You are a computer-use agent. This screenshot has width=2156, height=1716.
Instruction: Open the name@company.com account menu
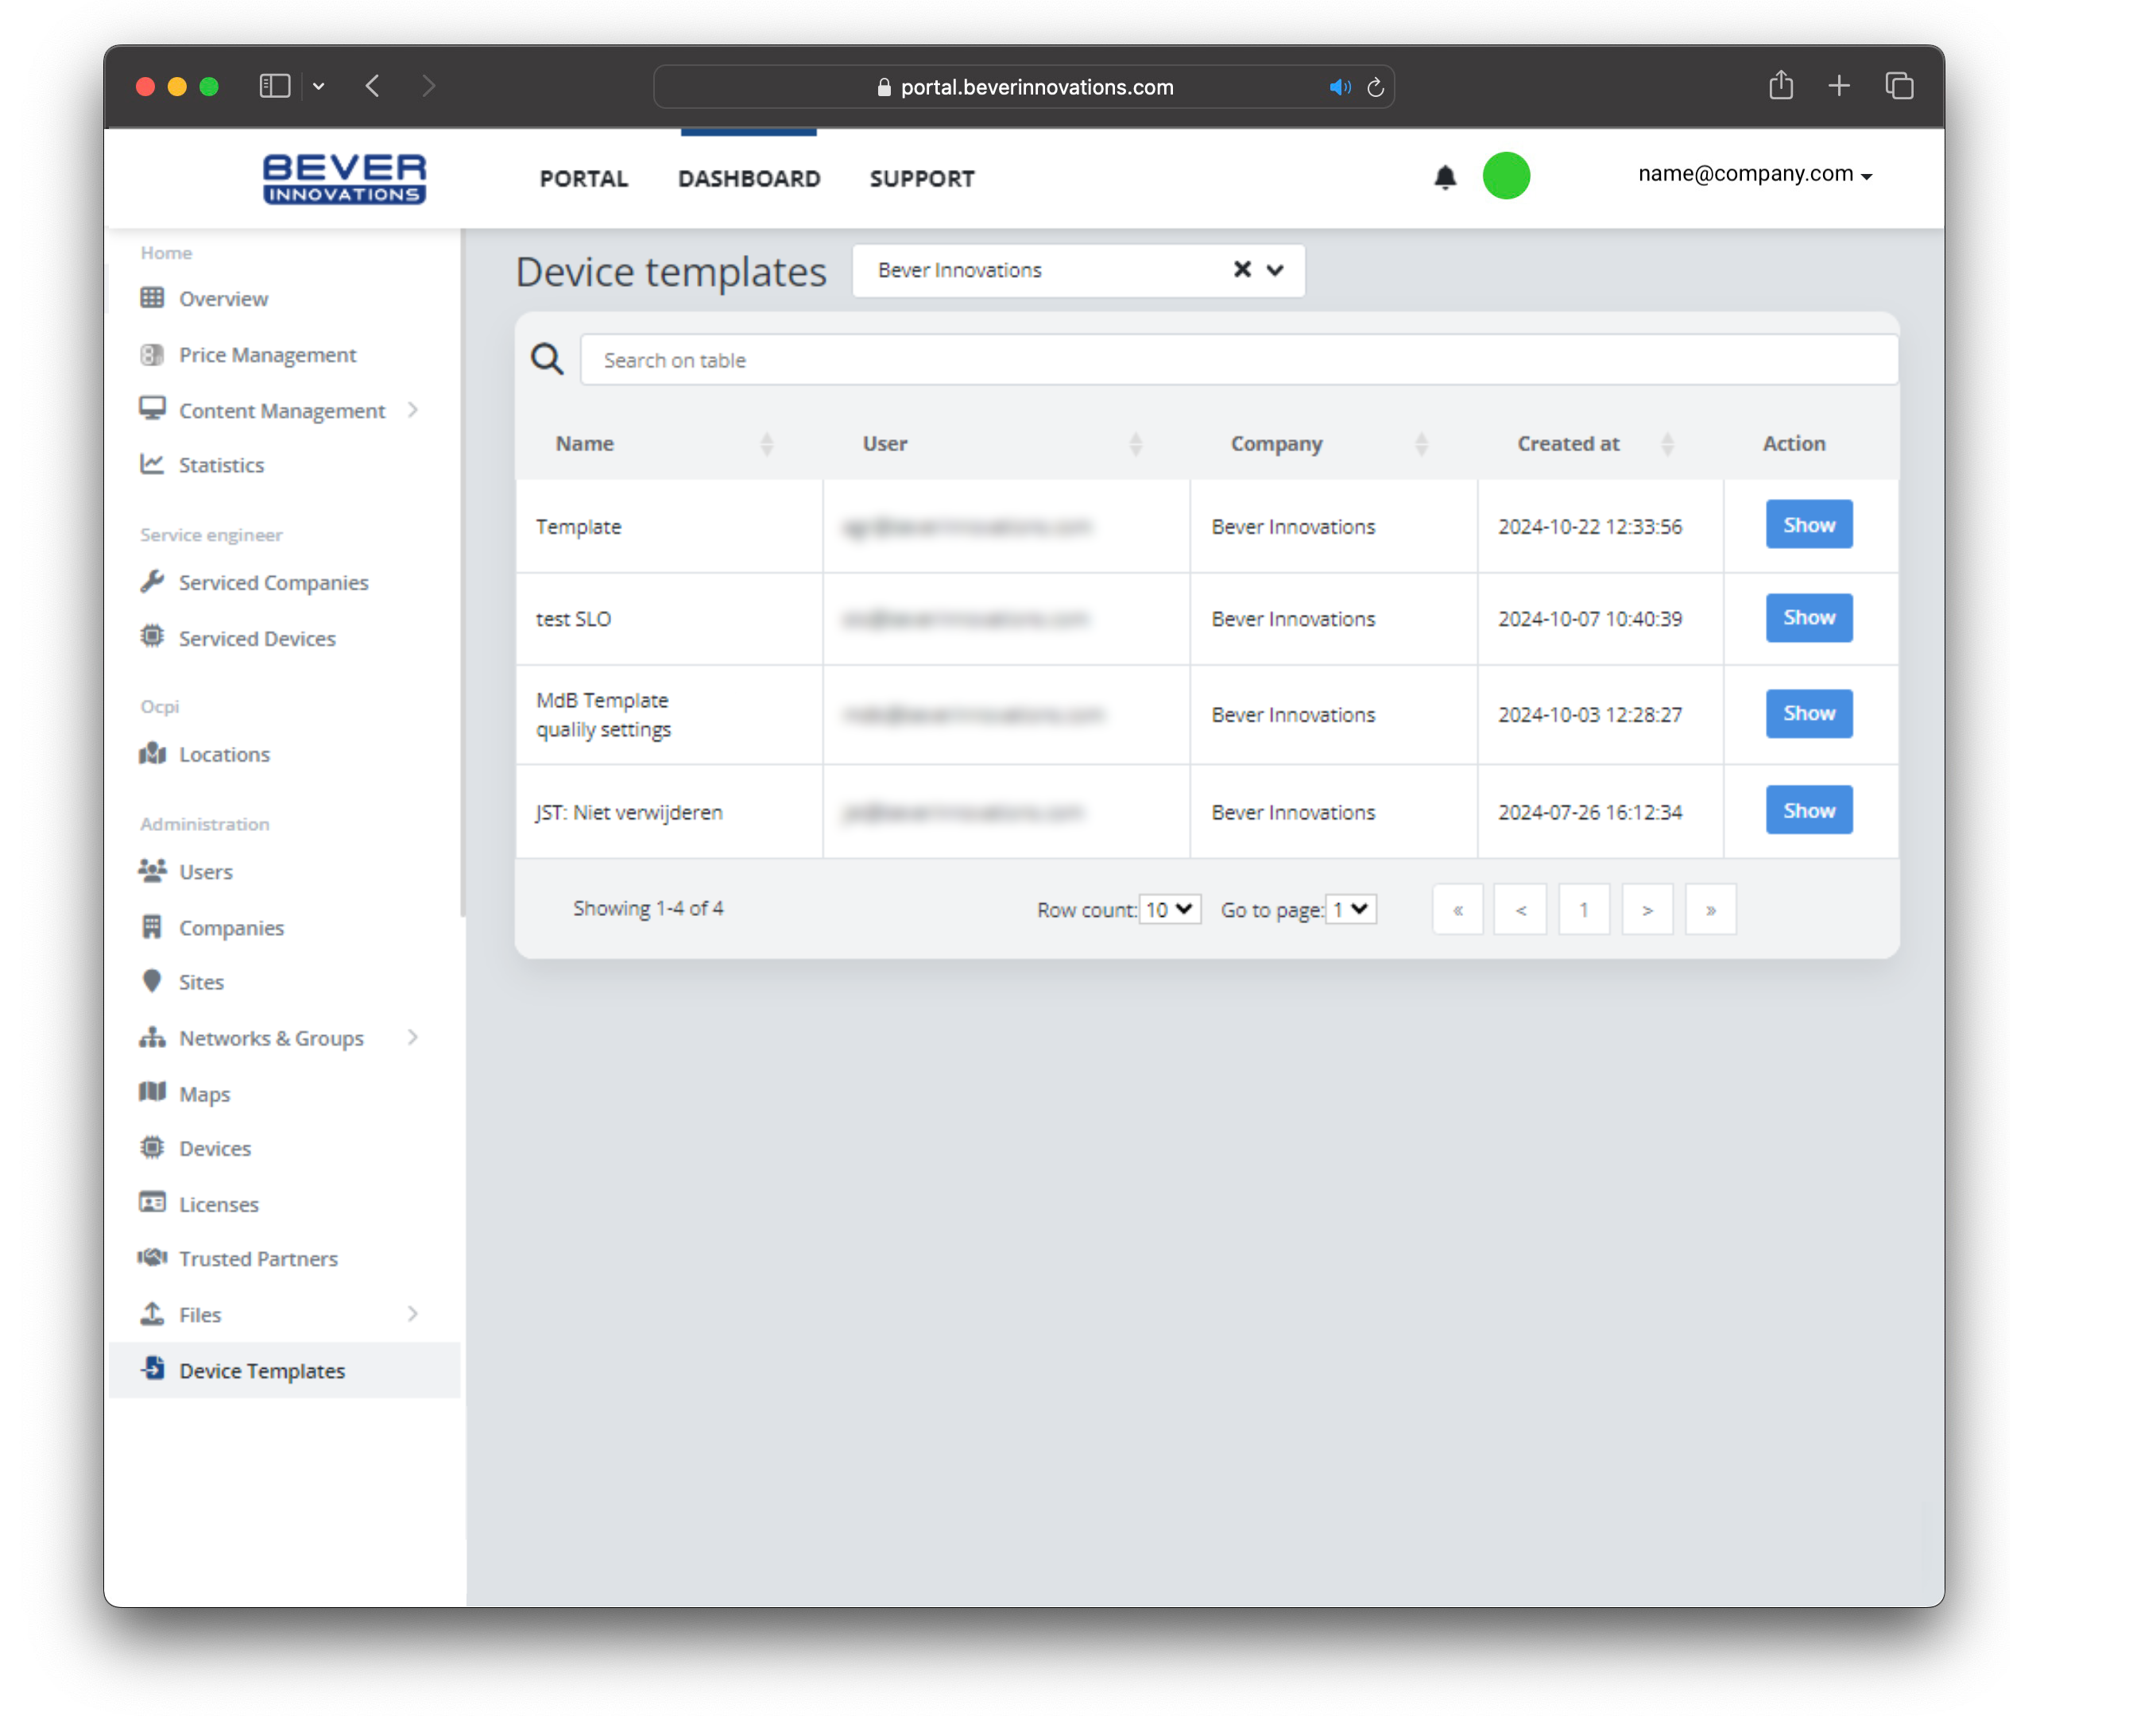pos(1754,174)
